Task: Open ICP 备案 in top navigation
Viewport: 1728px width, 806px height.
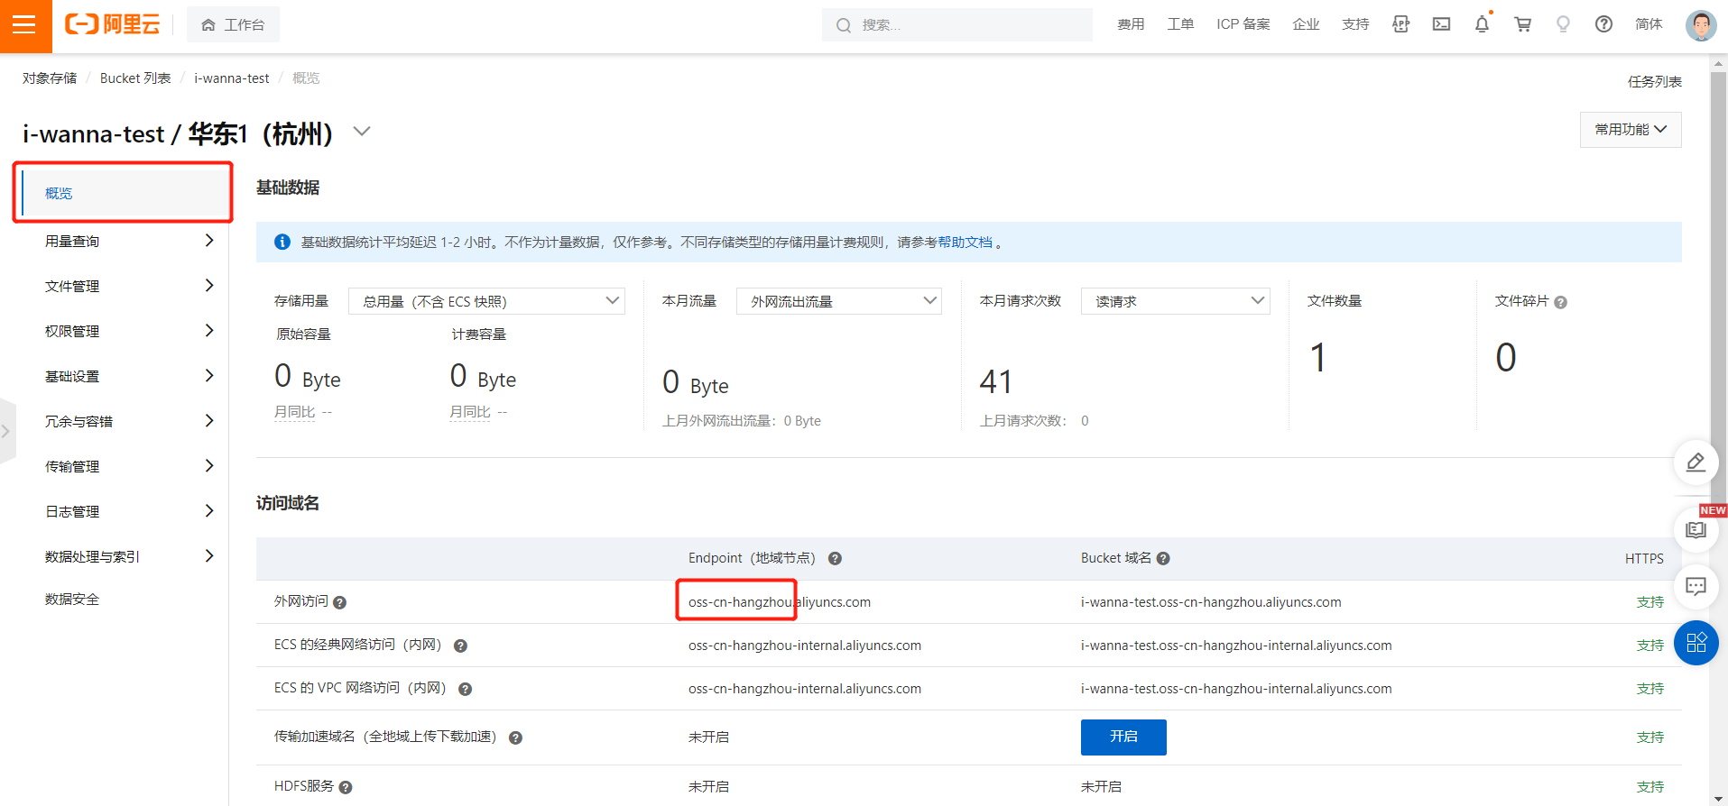Action: coord(1243,24)
